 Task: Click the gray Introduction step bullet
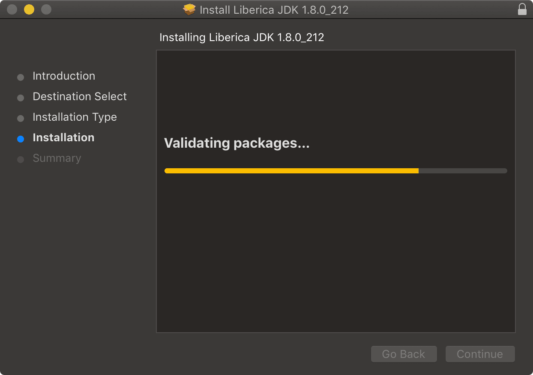[21, 77]
